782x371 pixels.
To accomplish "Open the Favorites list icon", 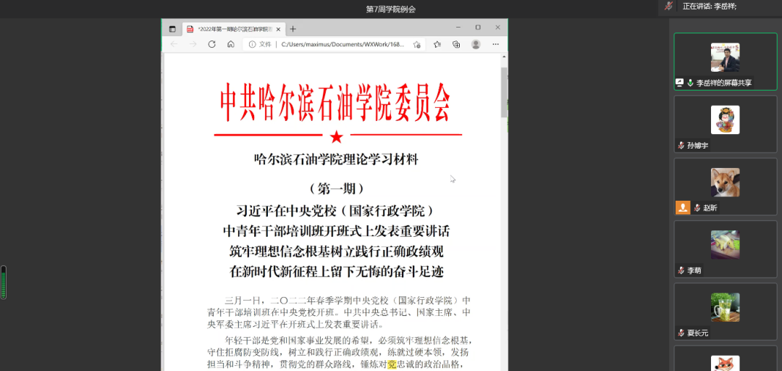I will (x=437, y=44).
